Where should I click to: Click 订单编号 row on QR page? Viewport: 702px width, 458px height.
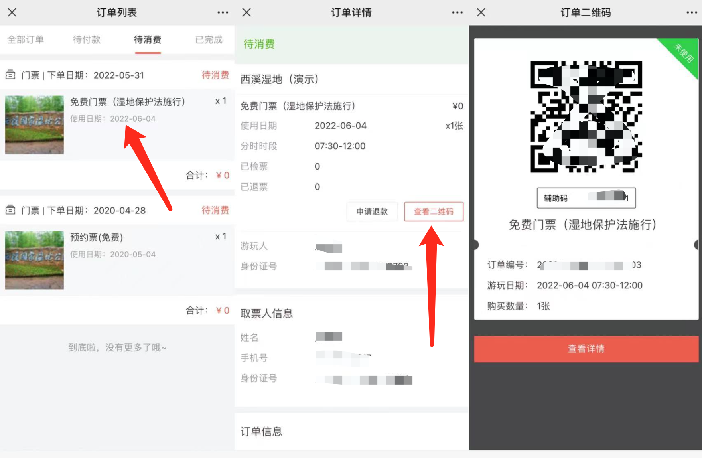pos(564,265)
